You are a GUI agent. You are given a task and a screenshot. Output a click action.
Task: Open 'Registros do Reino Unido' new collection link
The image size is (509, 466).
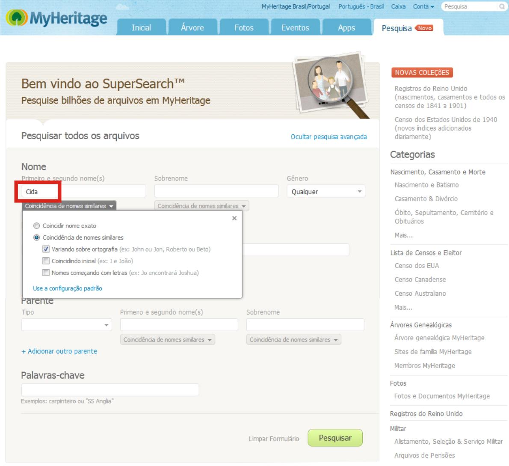pyautogui.click(x=450, y=97)
